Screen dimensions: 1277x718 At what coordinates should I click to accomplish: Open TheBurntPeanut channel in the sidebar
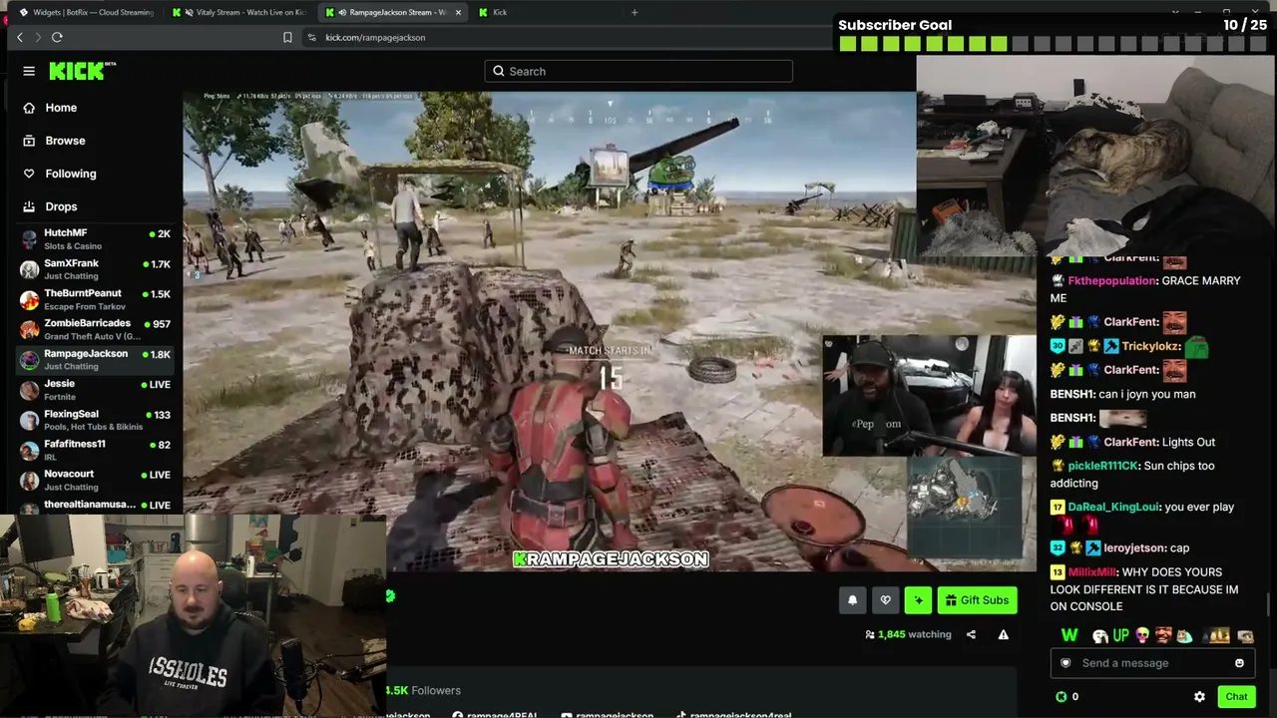pos(97,299)
